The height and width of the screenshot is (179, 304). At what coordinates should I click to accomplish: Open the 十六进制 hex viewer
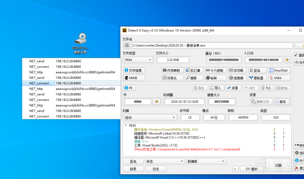216,70
